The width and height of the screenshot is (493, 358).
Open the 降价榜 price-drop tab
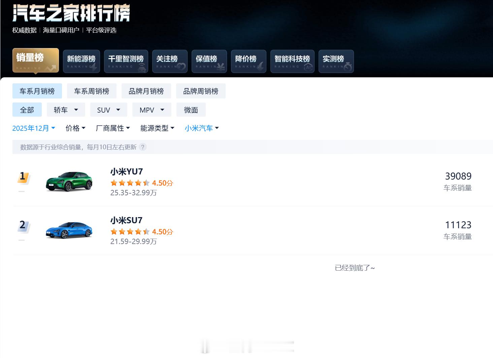249,61
